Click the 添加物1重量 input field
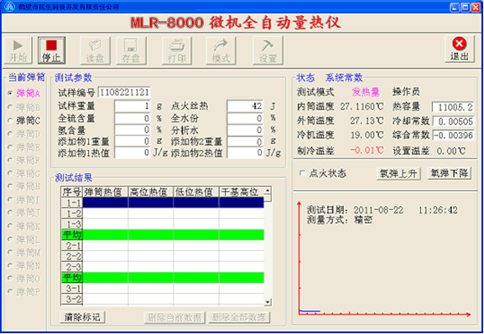Viewport: 484px width, 334px height. [x=133, y=141]
